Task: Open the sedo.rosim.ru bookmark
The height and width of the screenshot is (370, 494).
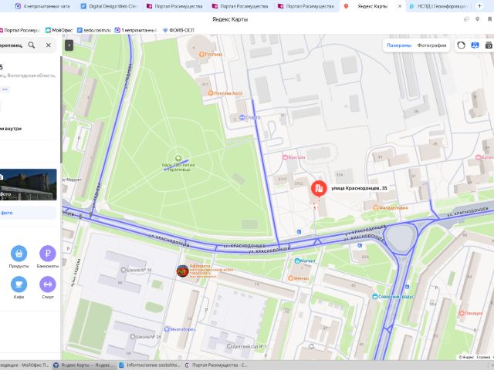Action: (94, 30)
